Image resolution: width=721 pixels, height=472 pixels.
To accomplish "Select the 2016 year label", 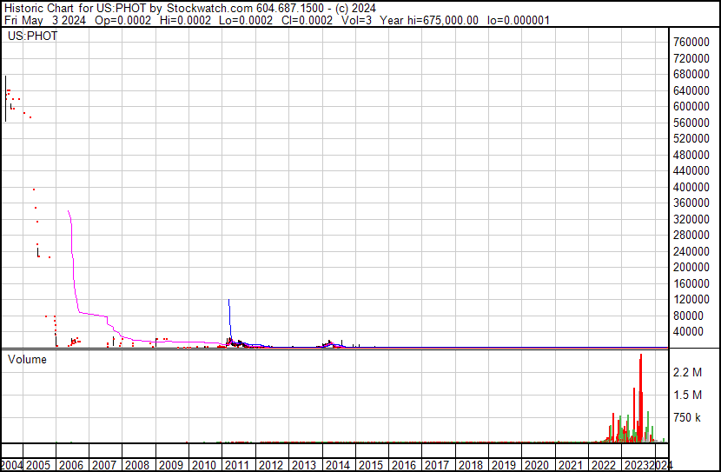I will [404, 465].
